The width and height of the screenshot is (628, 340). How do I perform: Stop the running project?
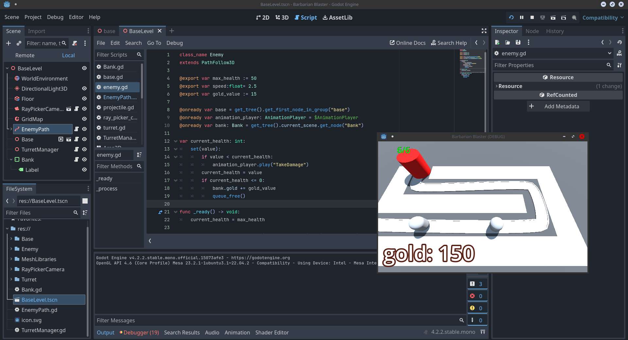[532, 18]
